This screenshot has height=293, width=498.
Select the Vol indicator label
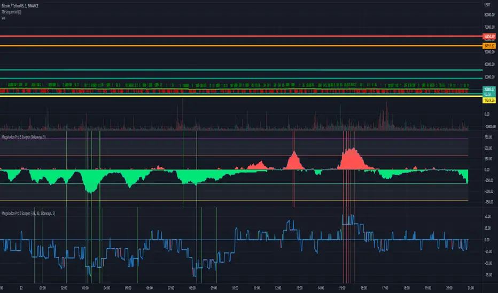[3, 18]
